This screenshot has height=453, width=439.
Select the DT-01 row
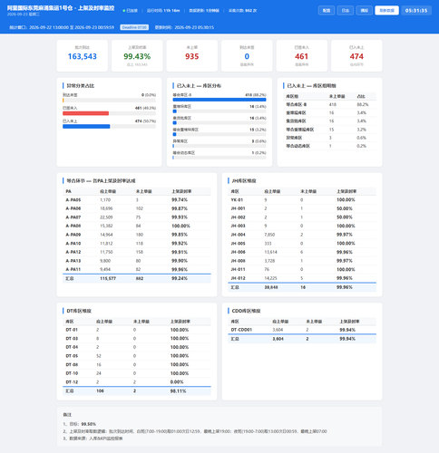137,330
